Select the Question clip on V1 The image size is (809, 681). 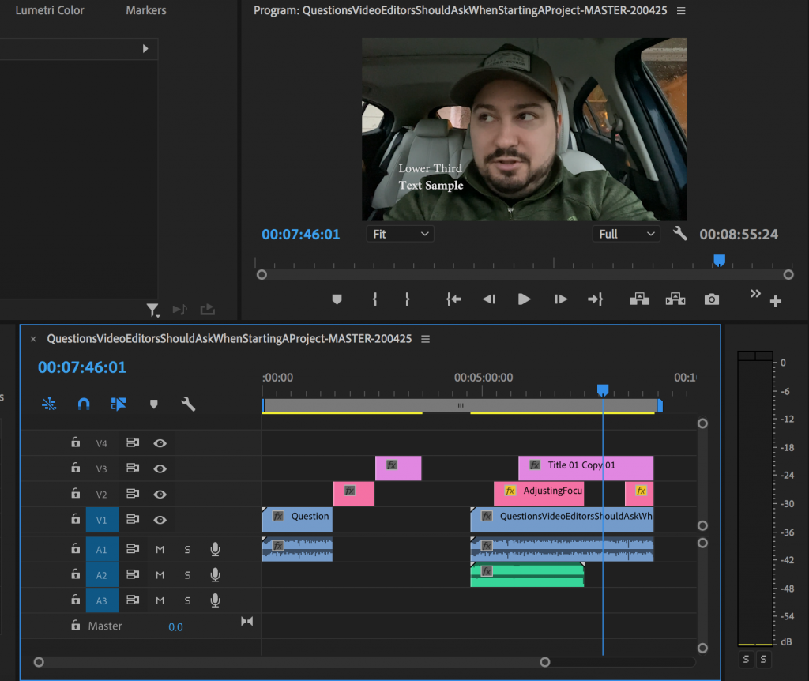point(297,520)
